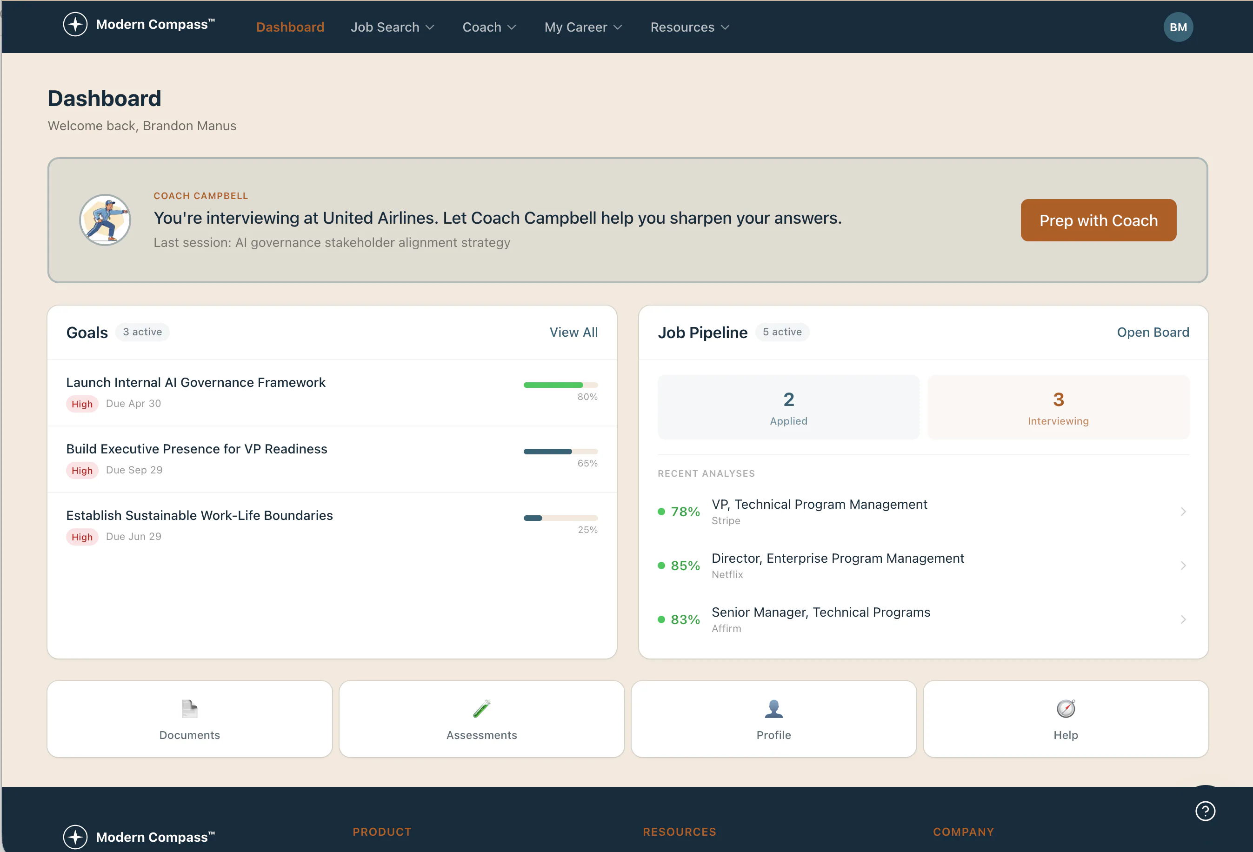Viewport: 1253px width, 852px height.
Task: Click Coach Campbell's avatar illustration
Action: (105, 220)
